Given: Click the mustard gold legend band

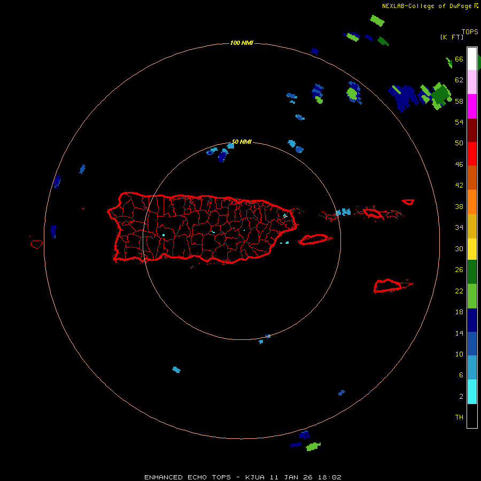Looking at the screenshot, I should click(x=472, y=226).
